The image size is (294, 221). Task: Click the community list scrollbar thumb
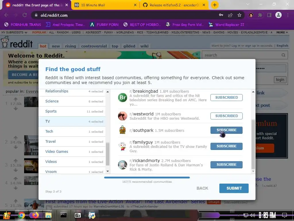coord(253,144)
